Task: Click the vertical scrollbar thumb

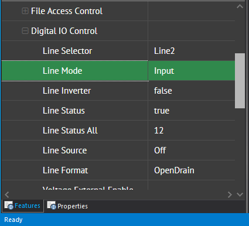Action: [240, 81]
